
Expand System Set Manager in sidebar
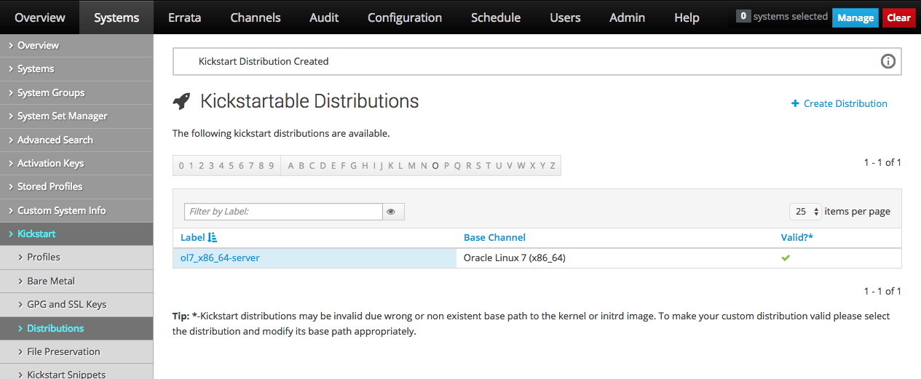tap(76, 116)
